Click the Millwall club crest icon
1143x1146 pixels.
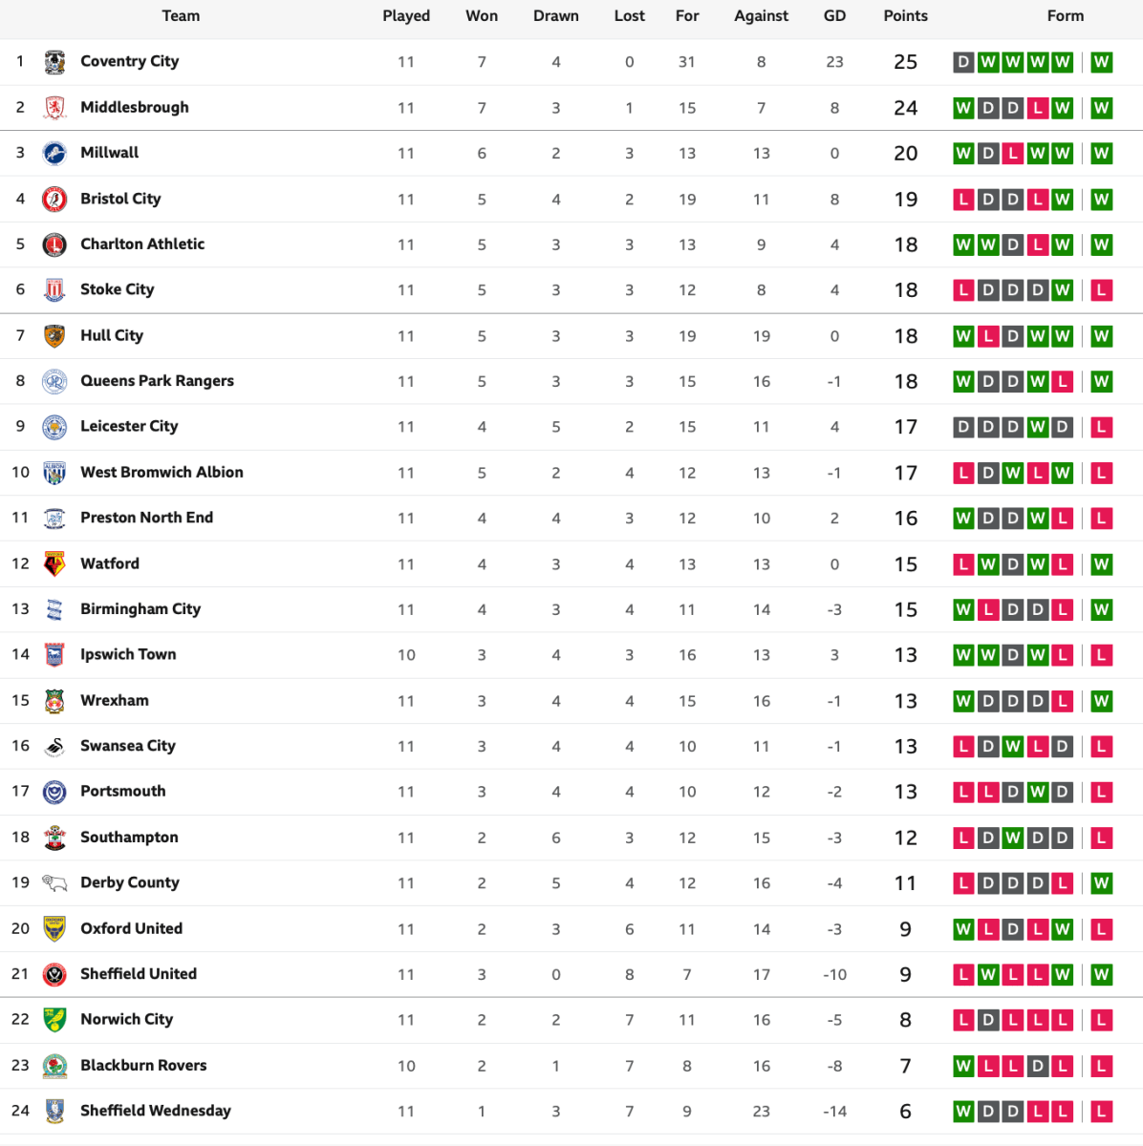click(54, 153)
